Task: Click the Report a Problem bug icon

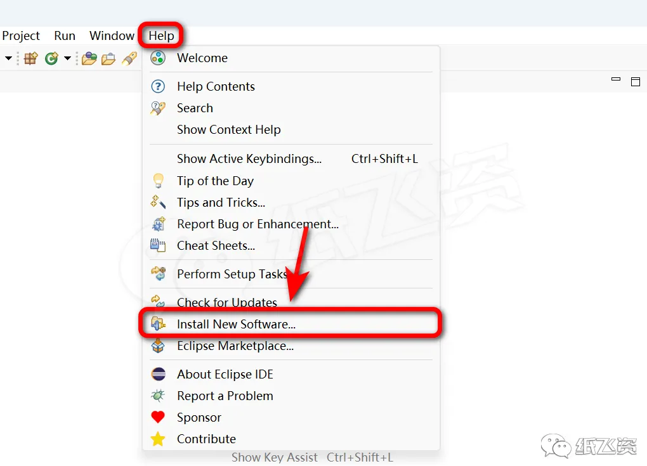Action: (x=158, y=396)
